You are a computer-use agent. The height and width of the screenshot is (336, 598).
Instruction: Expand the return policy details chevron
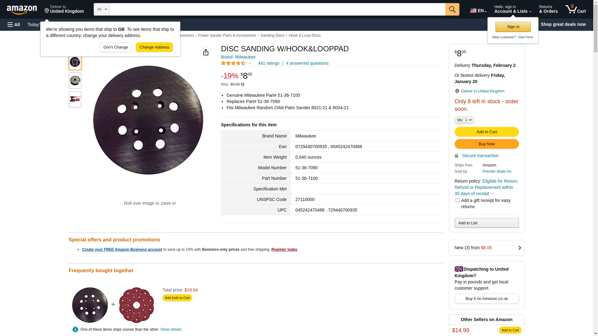click(x=493, y=194)
